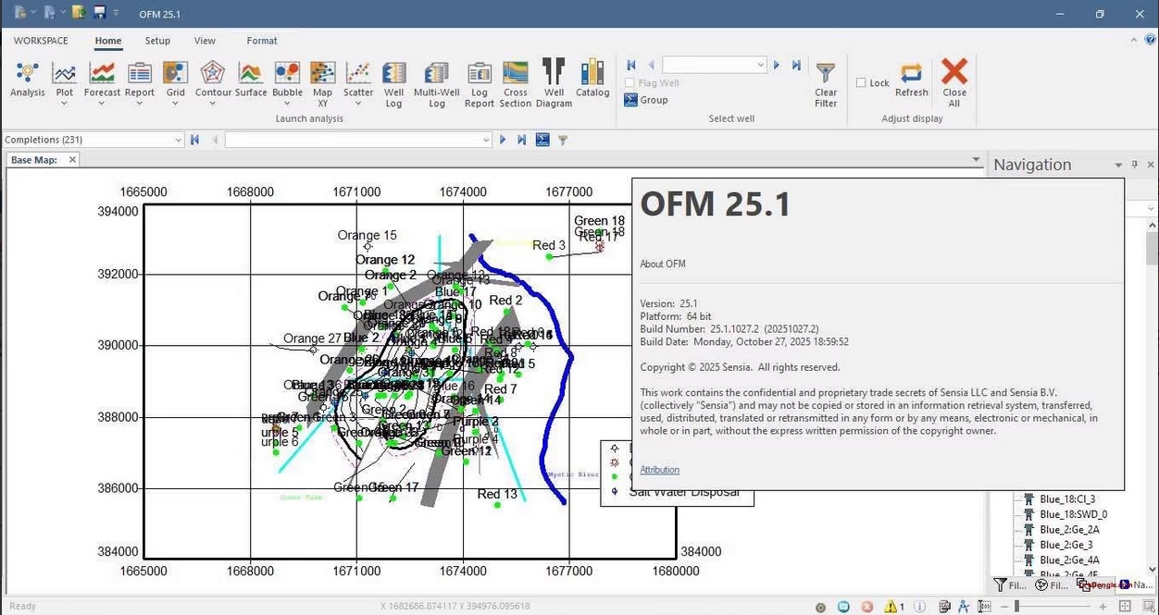Click the Group button in Select well
1159x615 pixels.
646,100
